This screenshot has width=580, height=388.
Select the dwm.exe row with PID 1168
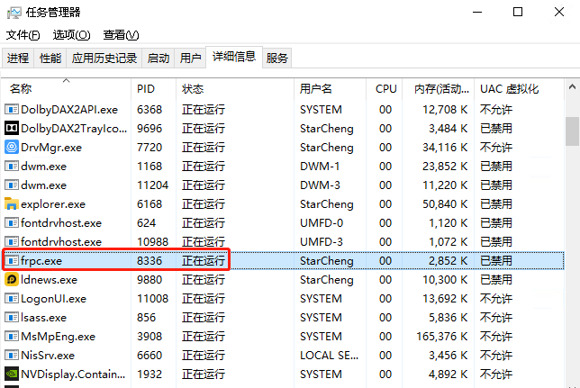[x=54, y=167]
